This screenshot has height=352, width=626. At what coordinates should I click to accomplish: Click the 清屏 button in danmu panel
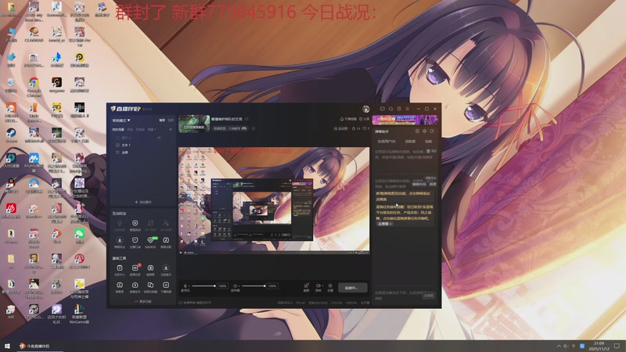pos(433,184)
